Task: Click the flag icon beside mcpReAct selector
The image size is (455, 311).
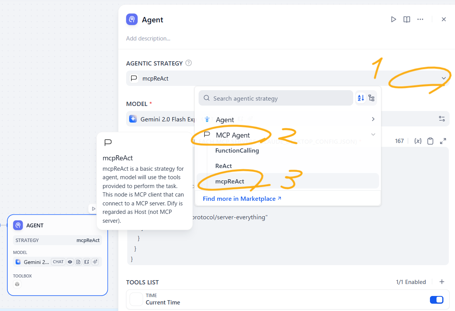Action: pos(134,78)
